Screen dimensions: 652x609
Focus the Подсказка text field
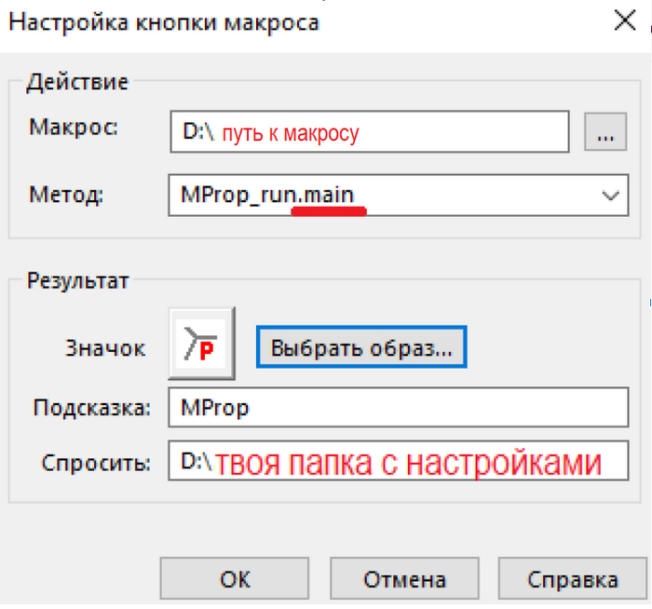[x=399, y=409]
